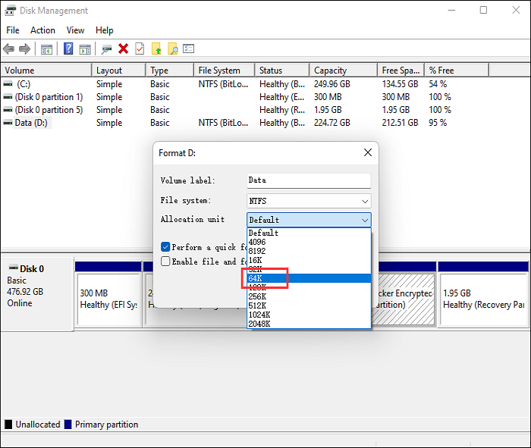Click drive icon beside Disk 0 partition 5
The width and height of the screenshot is (531, 448).
click(x=8, y=110)
